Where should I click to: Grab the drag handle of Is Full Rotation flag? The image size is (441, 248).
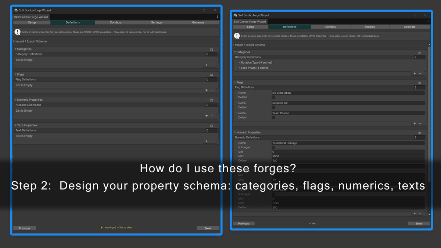point(236,93)
